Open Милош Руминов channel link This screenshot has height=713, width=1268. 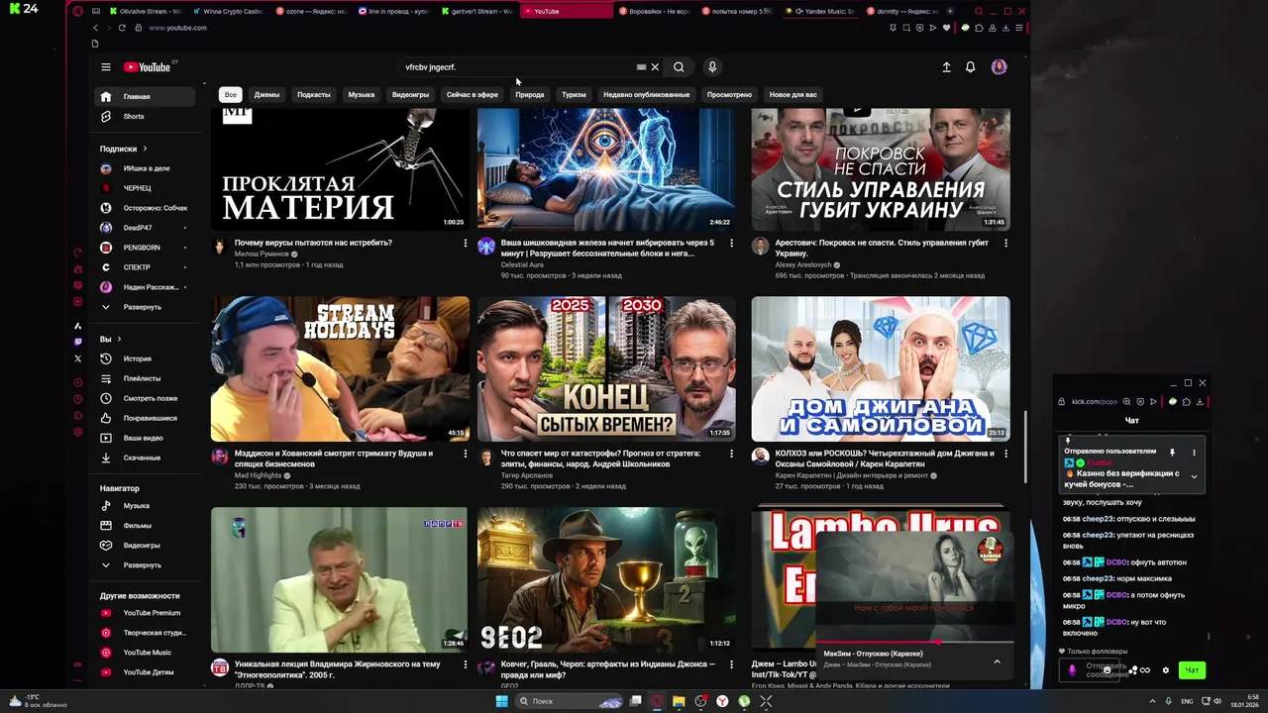pos(262,255)
